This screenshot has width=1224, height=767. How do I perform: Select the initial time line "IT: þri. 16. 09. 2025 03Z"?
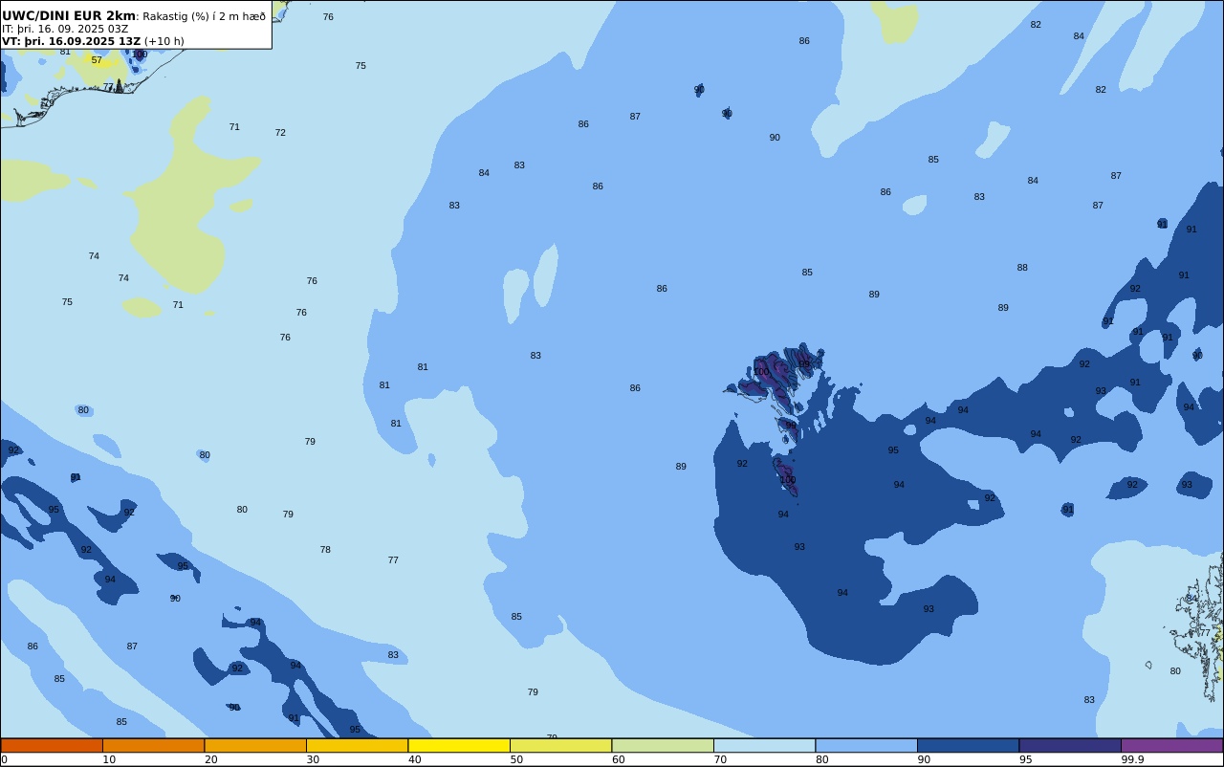point(65,29)
